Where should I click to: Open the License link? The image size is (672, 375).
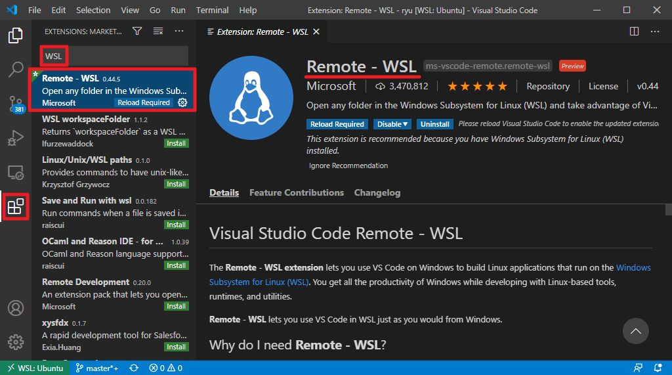click(x=604, y=86)
